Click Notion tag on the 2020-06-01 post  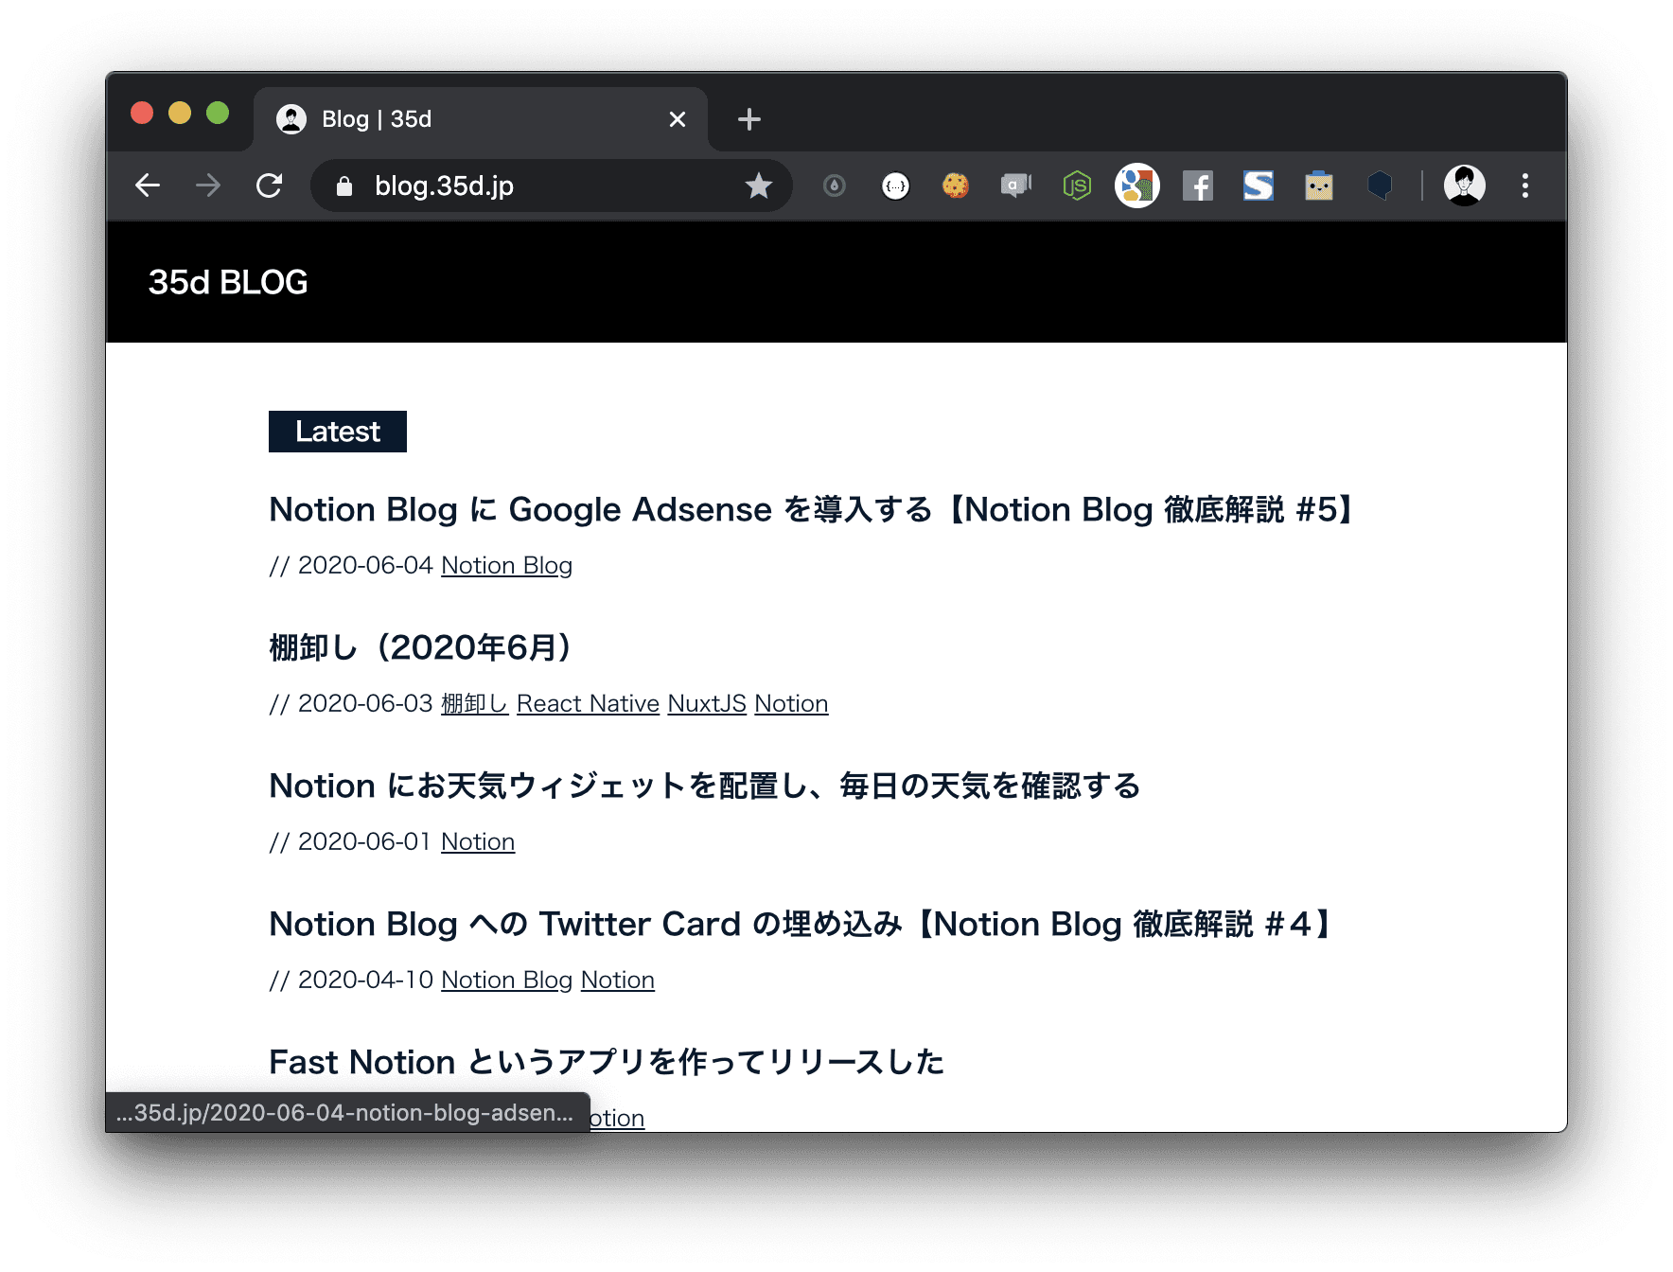478,841
